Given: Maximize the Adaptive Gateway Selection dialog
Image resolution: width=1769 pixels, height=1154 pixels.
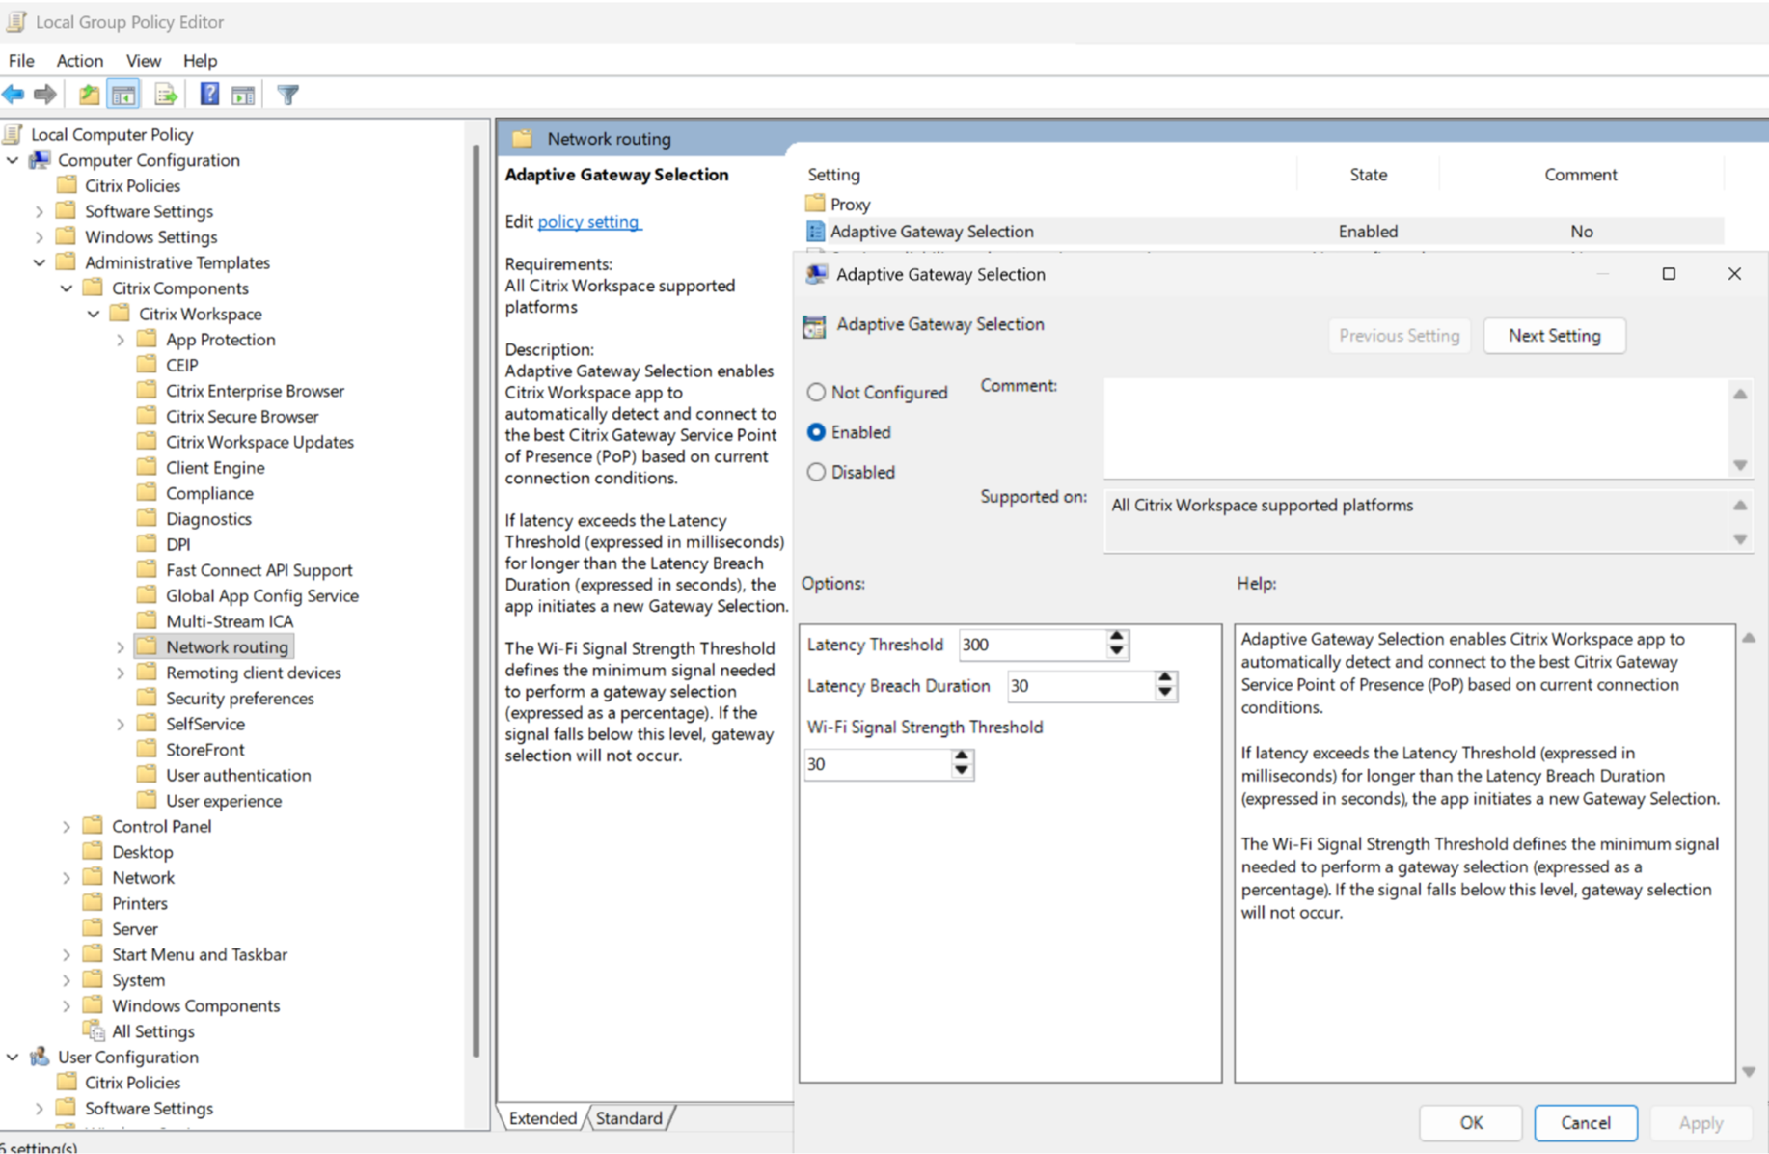Looking at the screenshot, I should pos(1669,274).
